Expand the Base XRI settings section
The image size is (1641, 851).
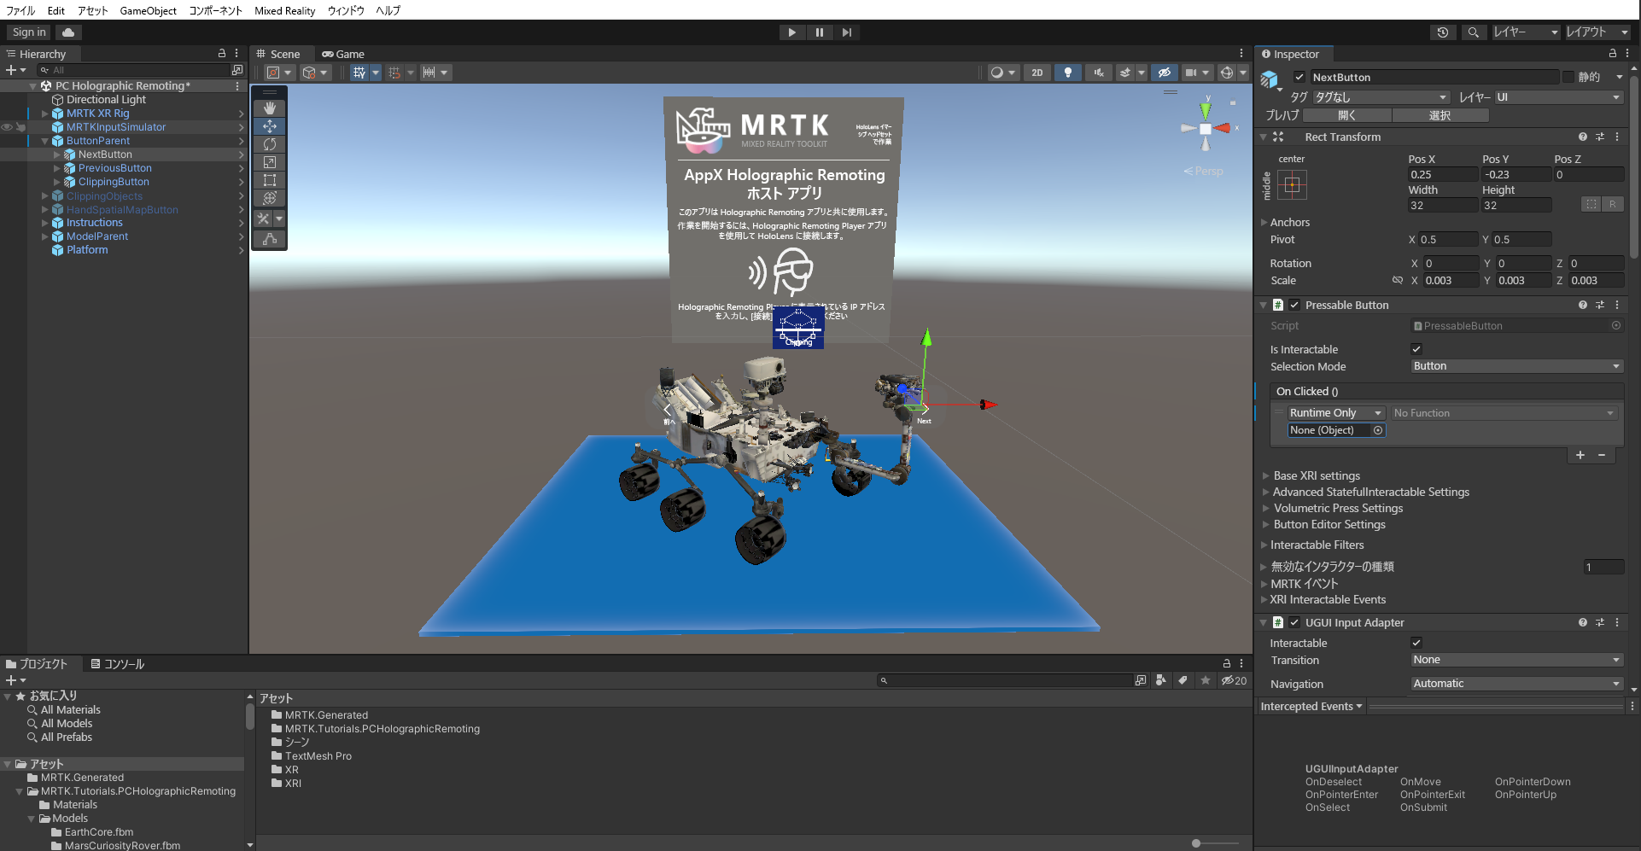click(1265, 475)
